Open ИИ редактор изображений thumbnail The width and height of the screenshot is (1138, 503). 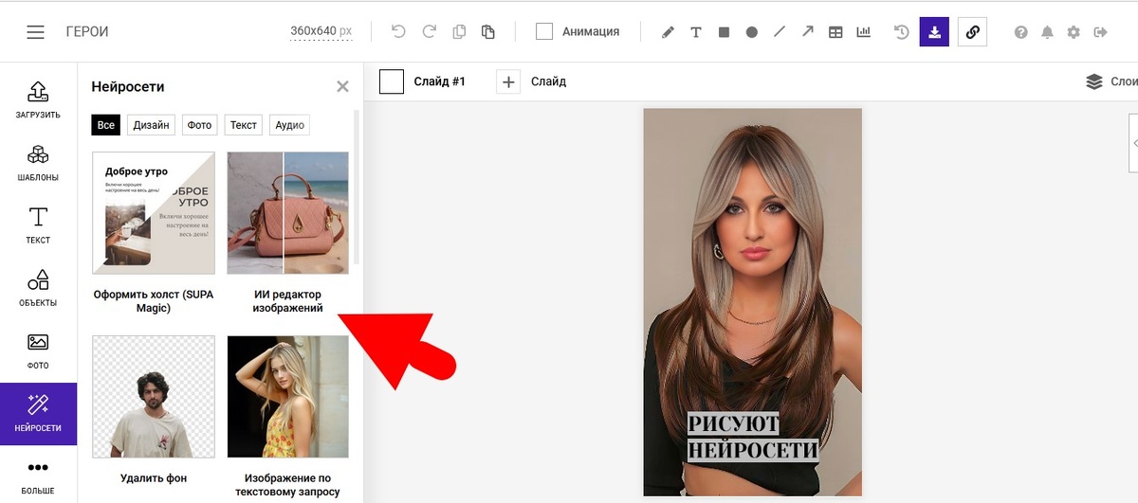[288, 213]
